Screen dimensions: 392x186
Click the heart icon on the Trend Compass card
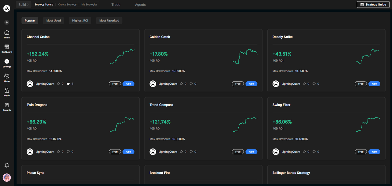tap(191, 152)
